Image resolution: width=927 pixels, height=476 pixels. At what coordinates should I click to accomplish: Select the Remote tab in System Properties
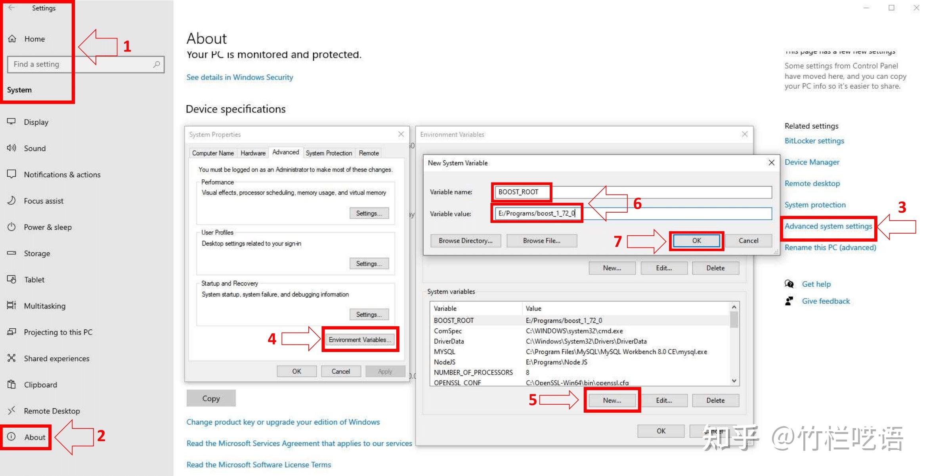click(x=369, y=153)
